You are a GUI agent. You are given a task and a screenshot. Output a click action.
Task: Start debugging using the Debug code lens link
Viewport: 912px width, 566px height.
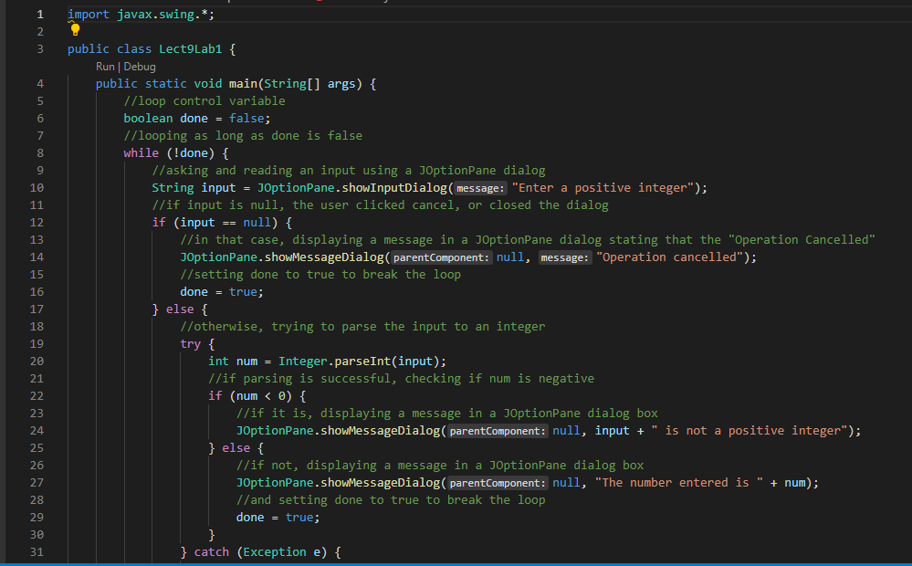[140, 66]
